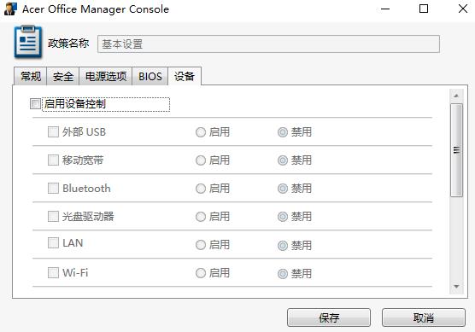Click the vertical scrollbar thumb
The width and height of the screenshot is (475, 332).
(x=456, y=150)
